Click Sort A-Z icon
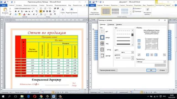 pos(51,14)
